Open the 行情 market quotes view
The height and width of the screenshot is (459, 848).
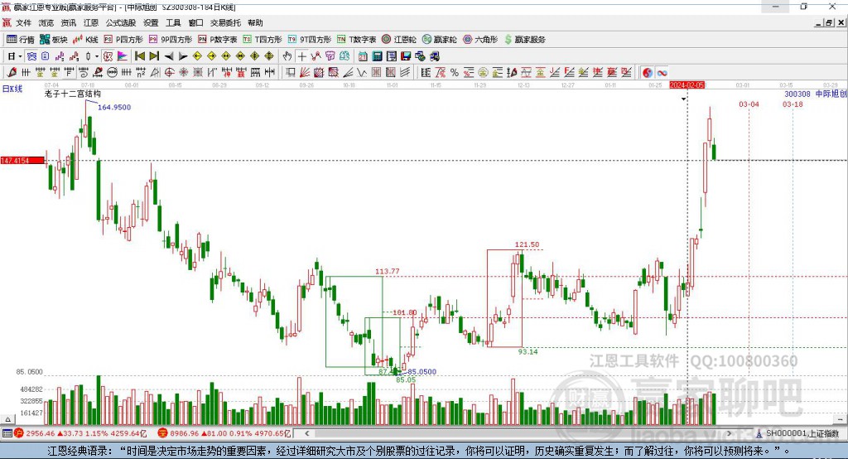21,40
